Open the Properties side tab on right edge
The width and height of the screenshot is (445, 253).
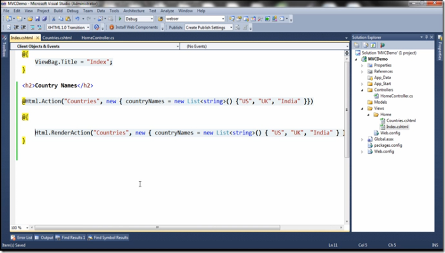coord(440,48)
